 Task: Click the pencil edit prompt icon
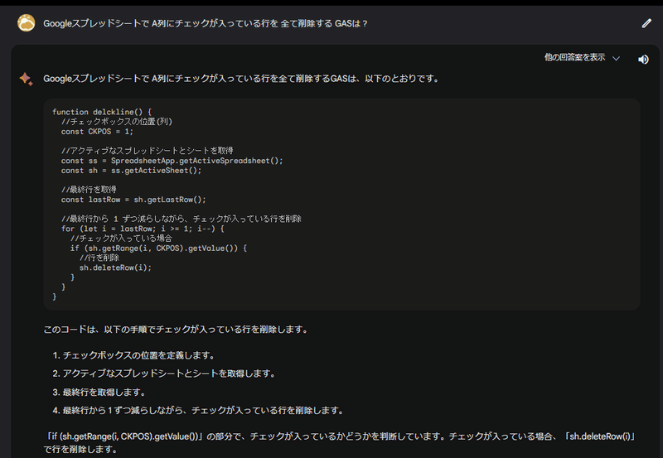pos(646,23)
